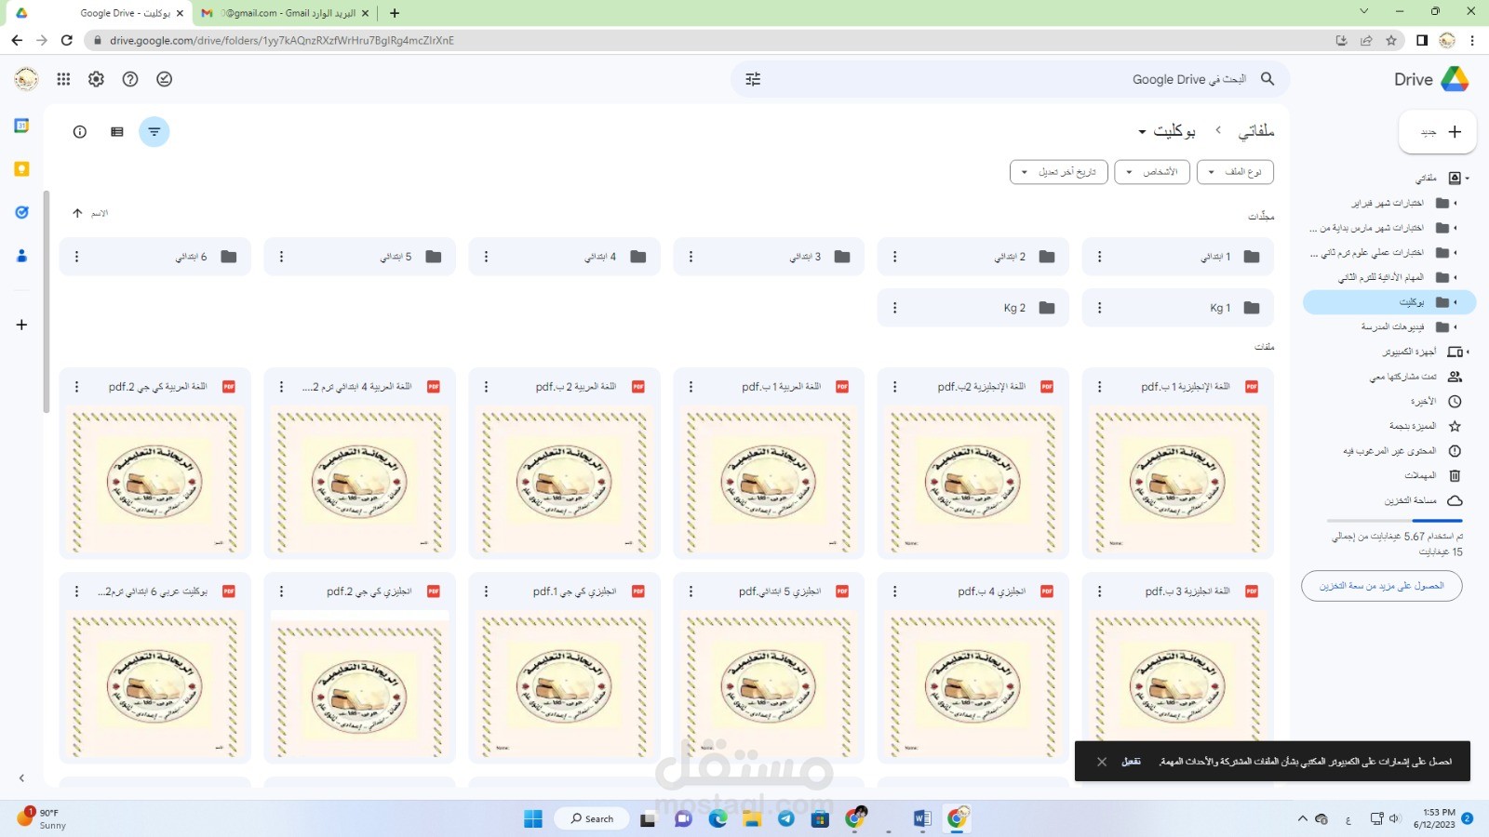Open the advanced search options sliders icon
Viewport: 1489px width, 837px height.
(753, 79)
